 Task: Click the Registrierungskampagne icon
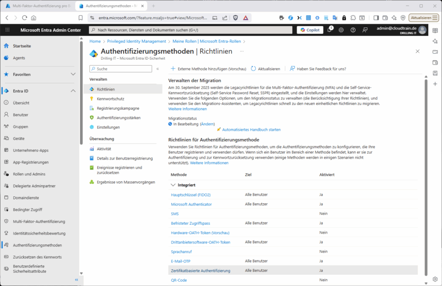point(92,108)
